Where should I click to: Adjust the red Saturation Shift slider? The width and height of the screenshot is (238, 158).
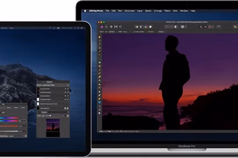click(x=9, y=126)
